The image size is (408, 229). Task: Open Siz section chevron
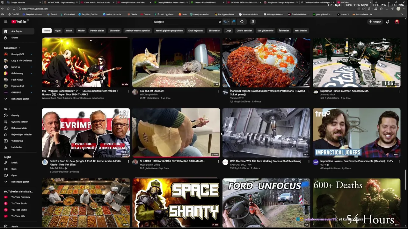(10, 109)
